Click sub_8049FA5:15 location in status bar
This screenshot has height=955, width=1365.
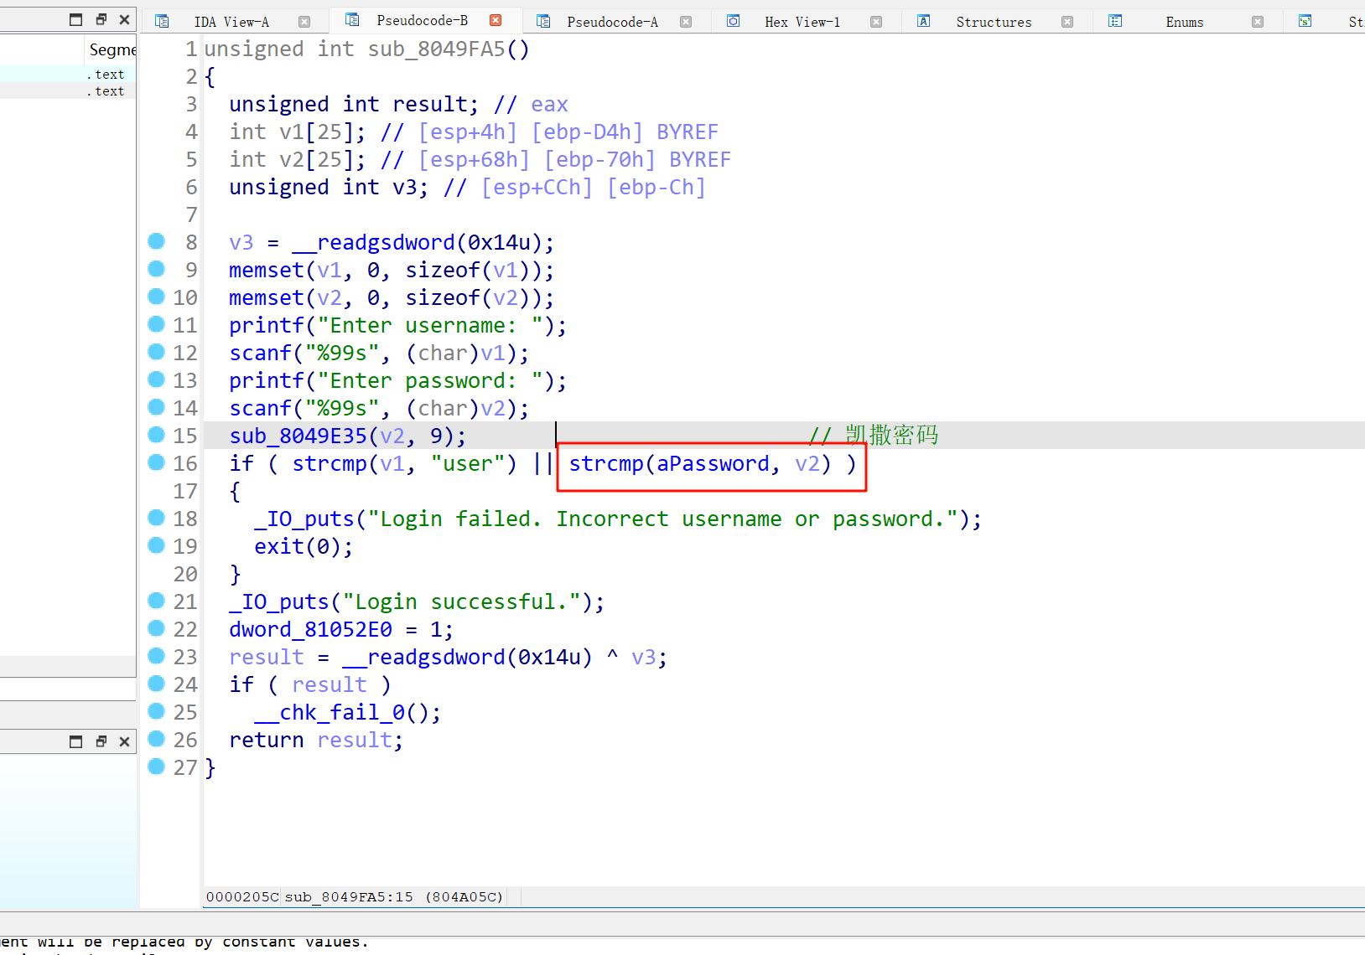pos(349,897)
